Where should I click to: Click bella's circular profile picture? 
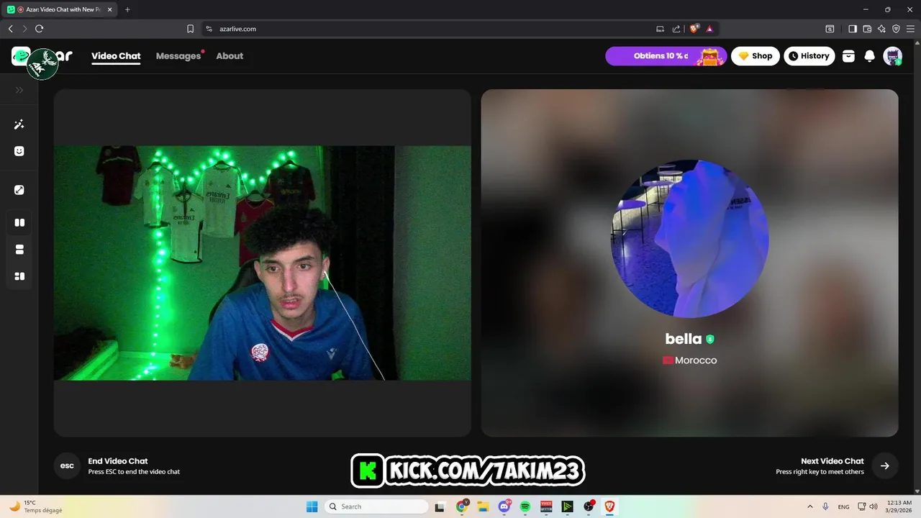coord(689,238)
